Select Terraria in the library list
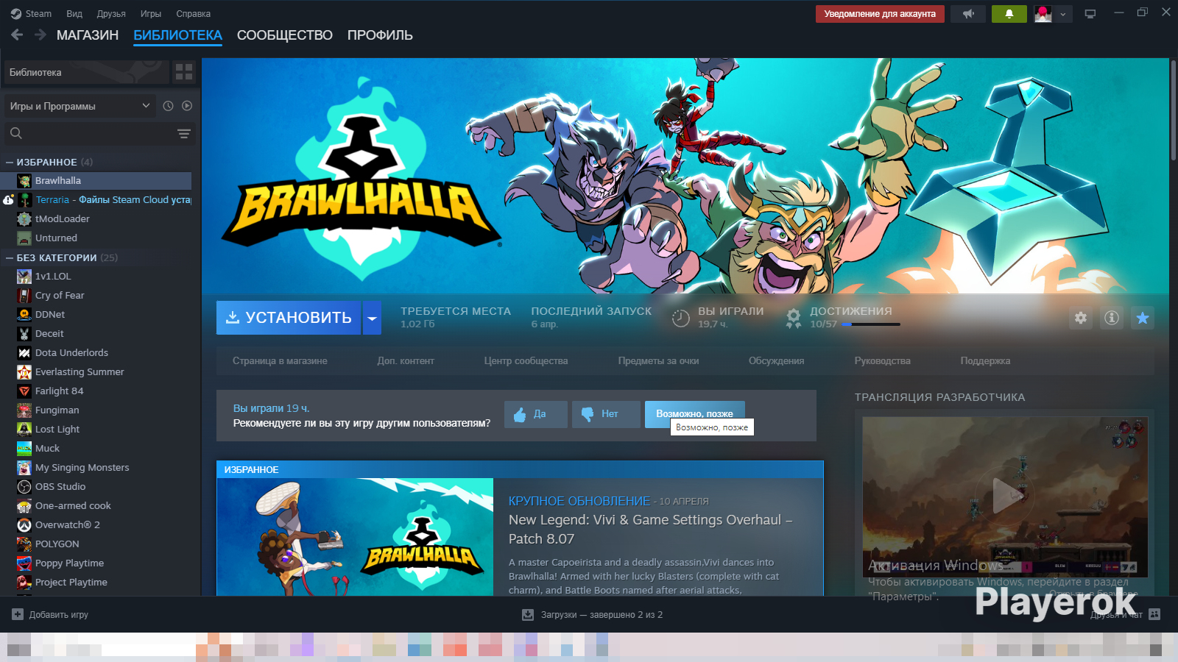Screen dimensions: 1178x662 [x=103, y=199]
